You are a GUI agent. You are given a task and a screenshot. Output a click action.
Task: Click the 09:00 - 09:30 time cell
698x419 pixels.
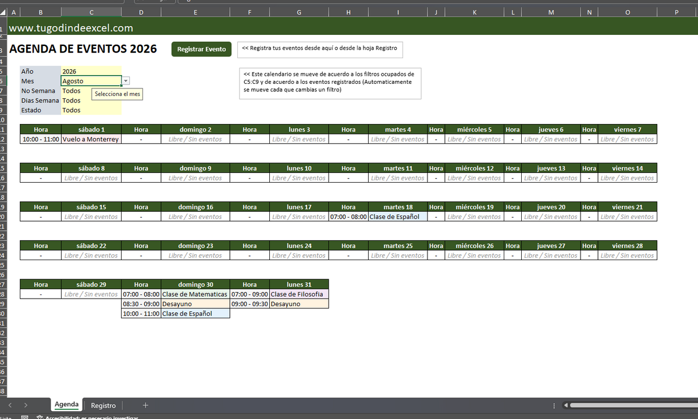tap(250, 304)
